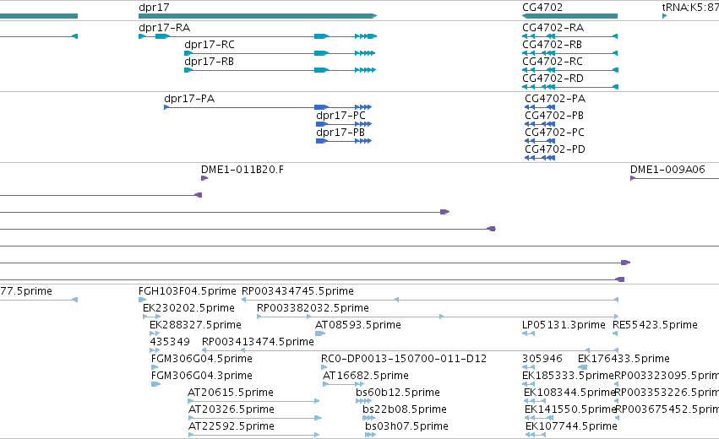Select protein CG4702-PD
This screenshot has width=719, height=439.
(540, 158)
